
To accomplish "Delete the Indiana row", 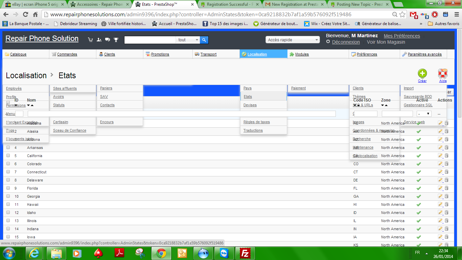I will click(x=446, y=229).
